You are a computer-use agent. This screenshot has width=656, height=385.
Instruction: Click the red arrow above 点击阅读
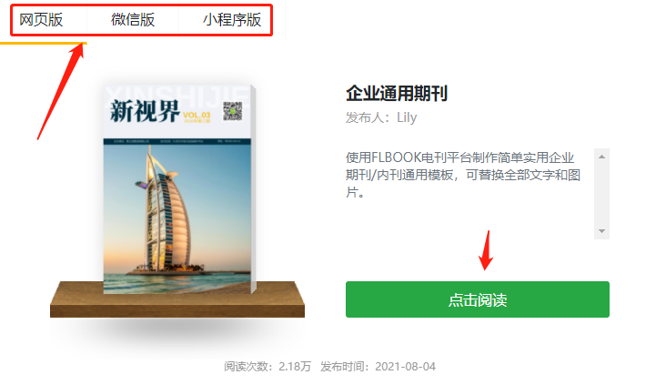(x=486, y=250)
